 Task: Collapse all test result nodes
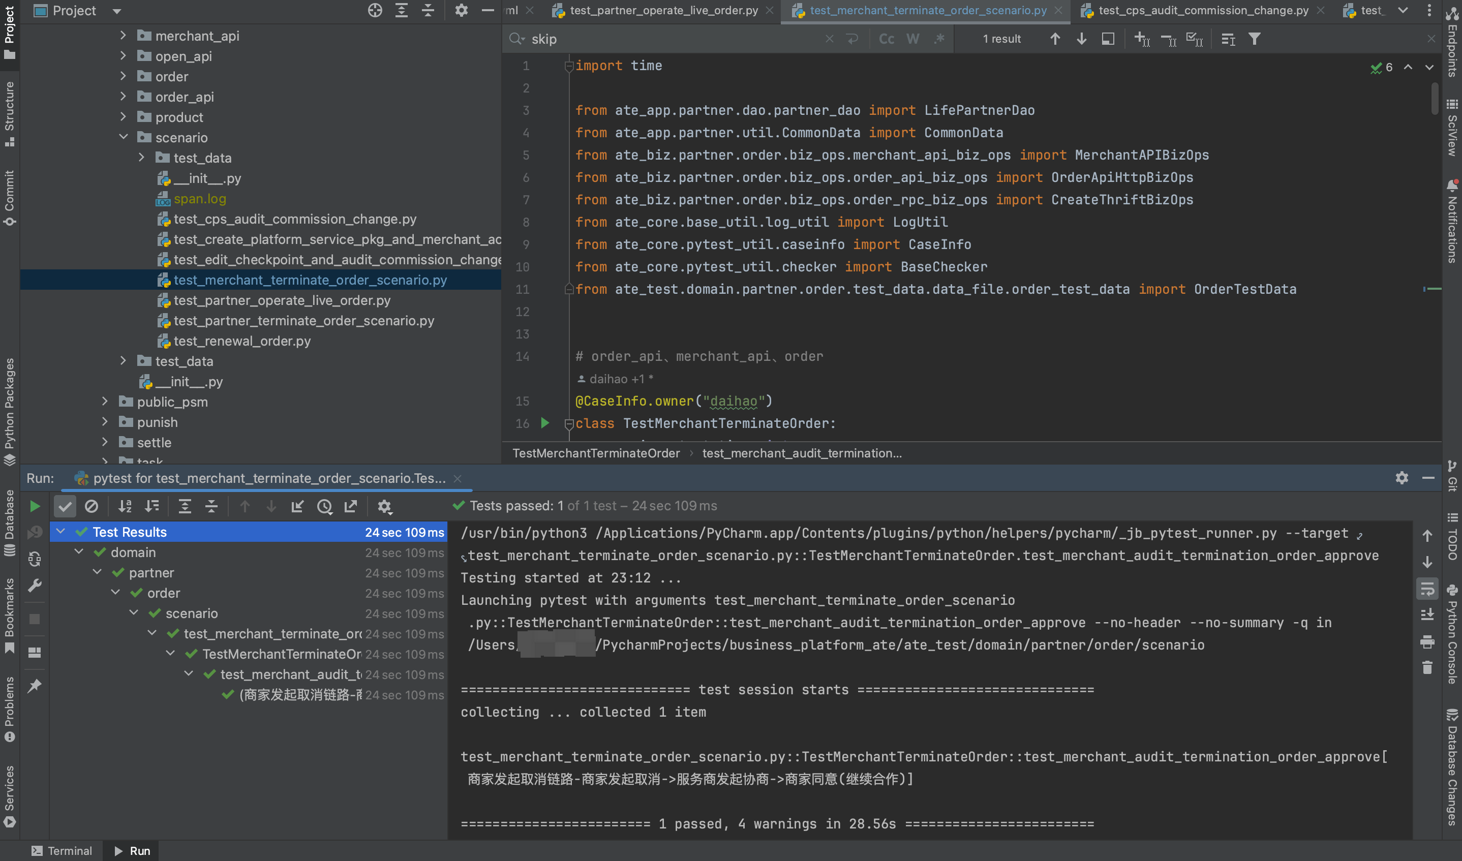pos(212,507)
